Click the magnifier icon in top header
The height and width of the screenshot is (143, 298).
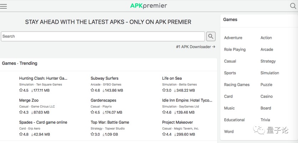point(293,6)
